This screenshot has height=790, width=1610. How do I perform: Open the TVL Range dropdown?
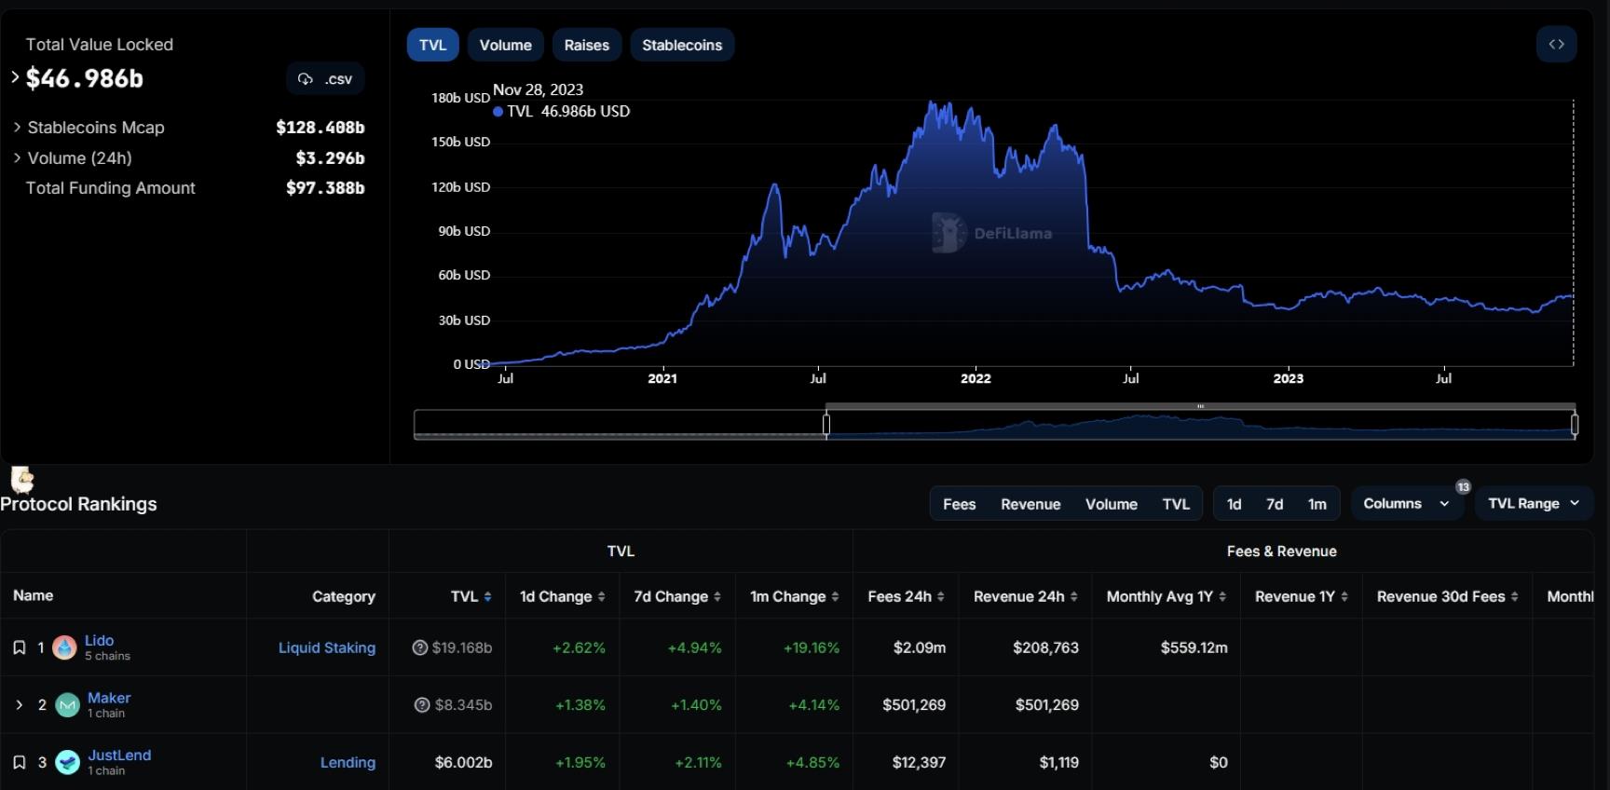coord(1534,503)
